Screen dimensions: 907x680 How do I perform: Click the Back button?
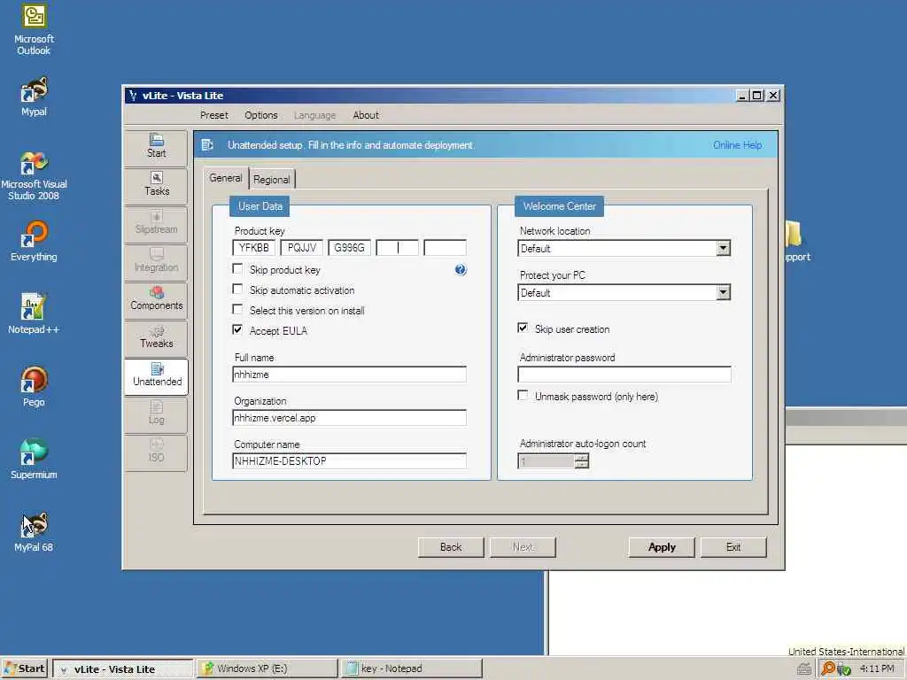click(x=451, y=547)
